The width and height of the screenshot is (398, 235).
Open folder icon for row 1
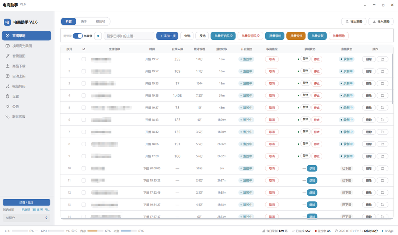[382, 59]
